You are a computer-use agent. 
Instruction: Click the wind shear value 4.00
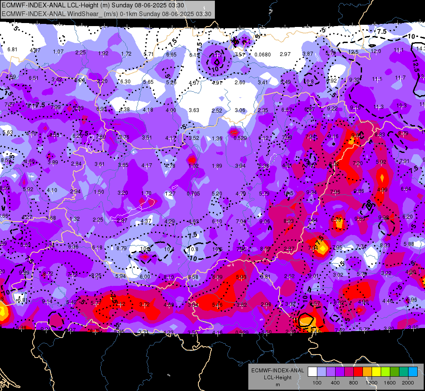171,110
